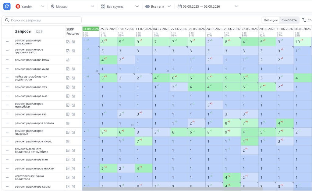Click the SERP Features column header
This screenshot has width=312, height=191.
pyautogui.click(x=73, y=31)
